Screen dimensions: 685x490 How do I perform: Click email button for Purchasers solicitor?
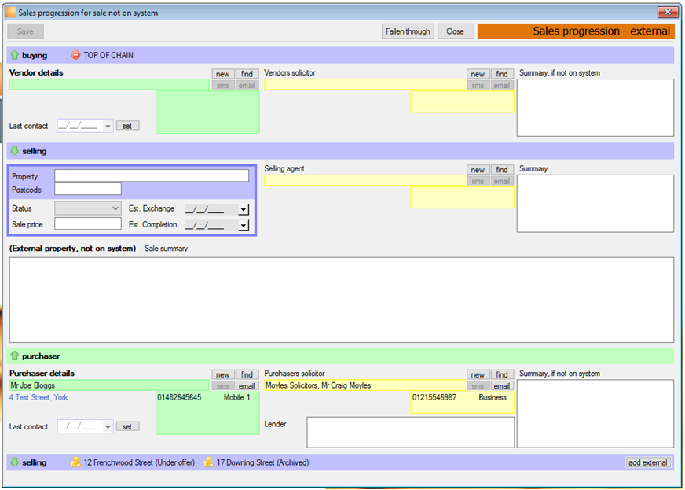point(502,386)
